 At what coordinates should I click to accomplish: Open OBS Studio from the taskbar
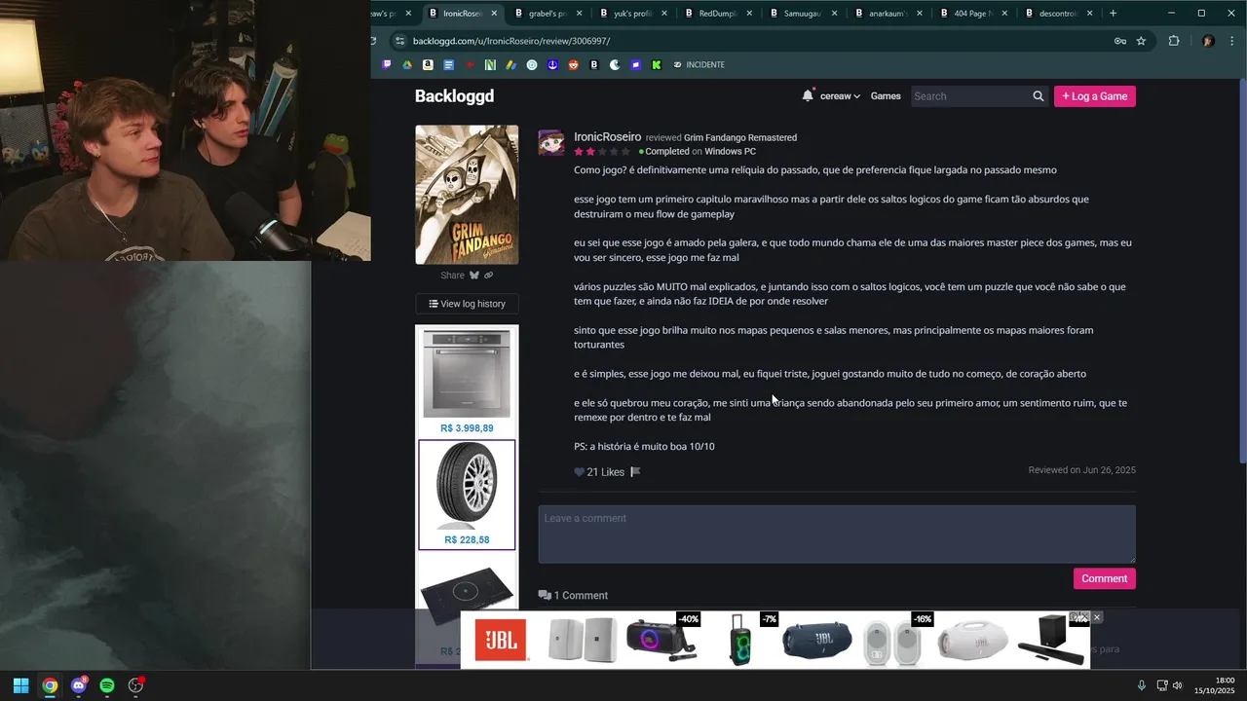tap(135, 685)
